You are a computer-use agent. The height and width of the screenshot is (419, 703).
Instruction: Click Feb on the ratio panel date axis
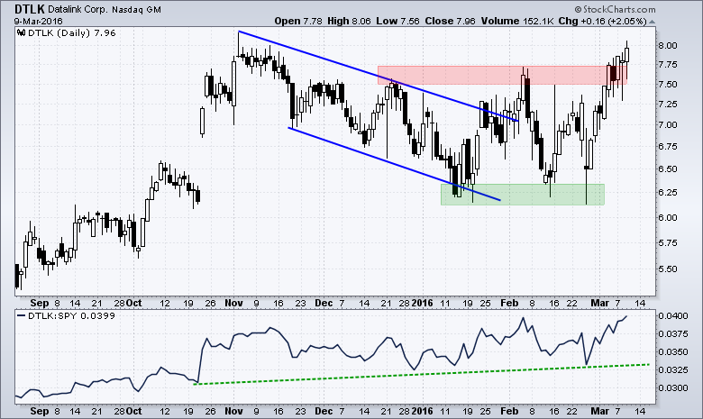[509, 411]
